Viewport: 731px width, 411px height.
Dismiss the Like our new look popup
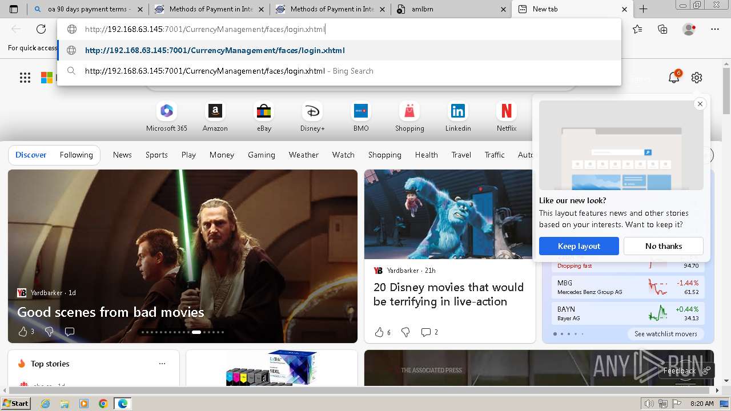(x=700, y=104)
